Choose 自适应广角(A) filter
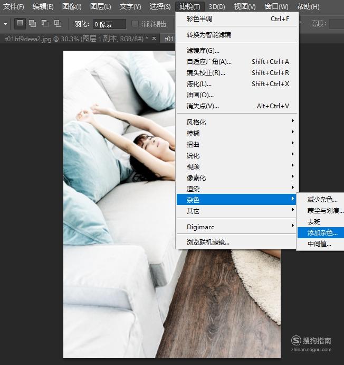This screenshot has height=365, width=344. (237, 62)
